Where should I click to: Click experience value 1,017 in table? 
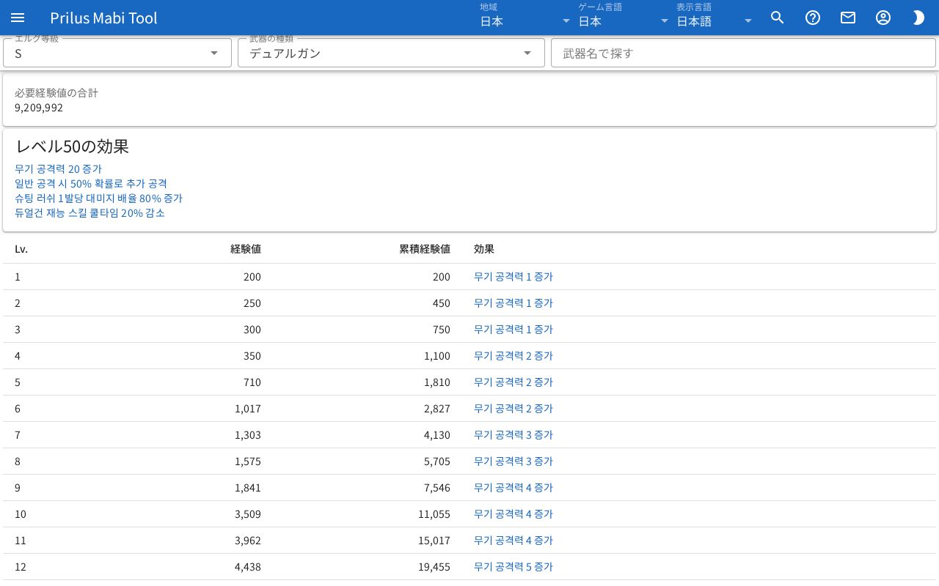tap(248, 409)
